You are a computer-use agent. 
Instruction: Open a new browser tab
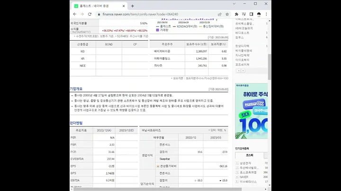coord(133,6)
